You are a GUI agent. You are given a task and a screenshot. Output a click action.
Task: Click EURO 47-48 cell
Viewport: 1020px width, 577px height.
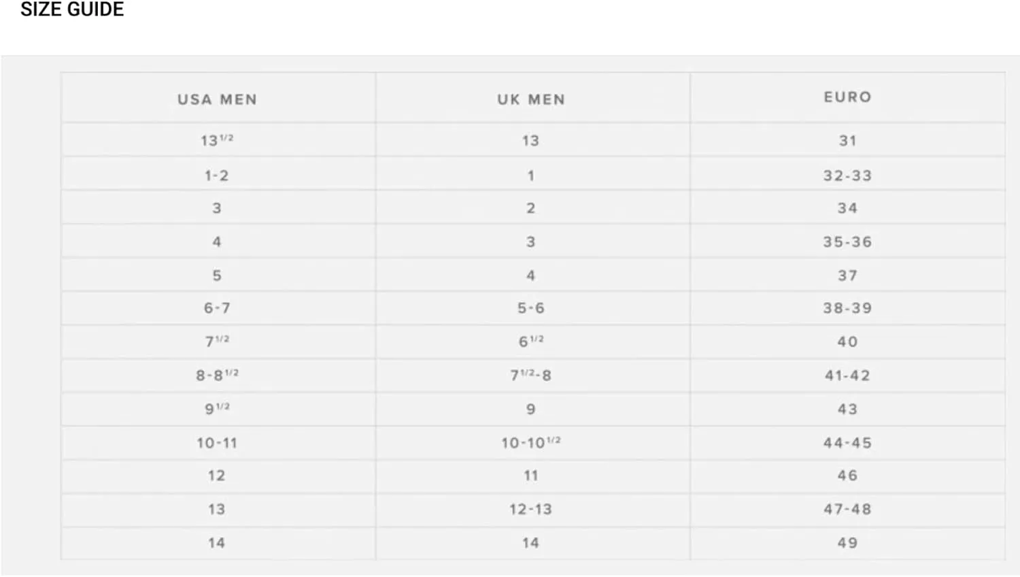coord(847,509)
